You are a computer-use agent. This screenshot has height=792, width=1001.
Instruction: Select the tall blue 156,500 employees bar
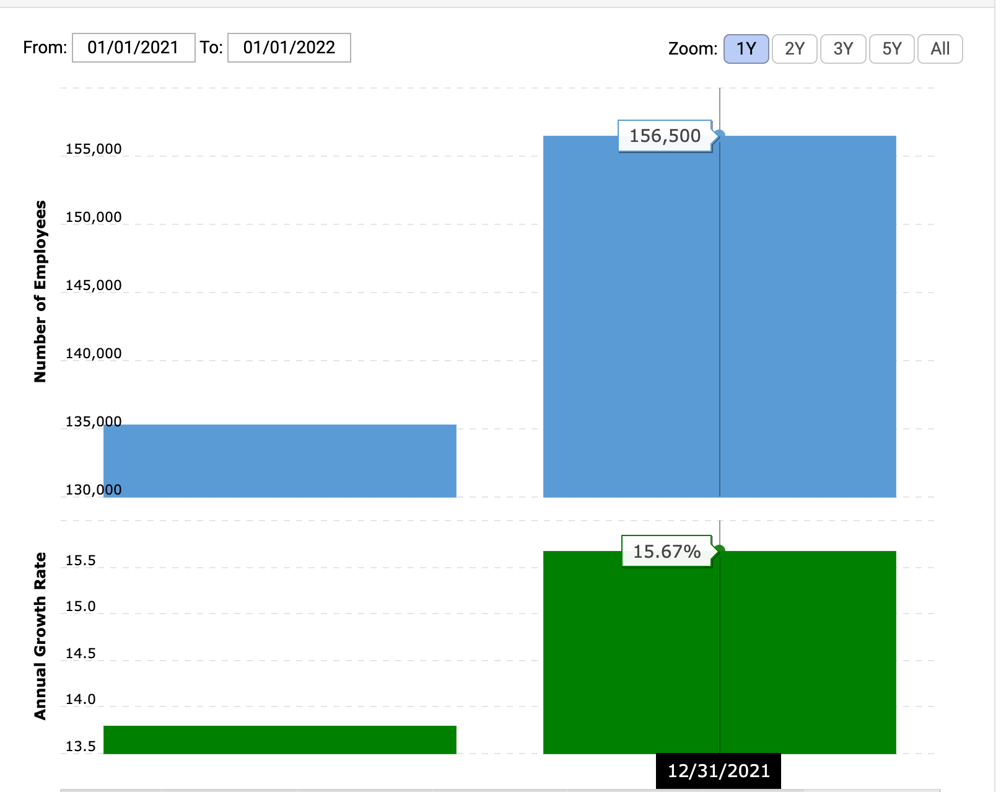pyautogui.click(x=720, y=316)
